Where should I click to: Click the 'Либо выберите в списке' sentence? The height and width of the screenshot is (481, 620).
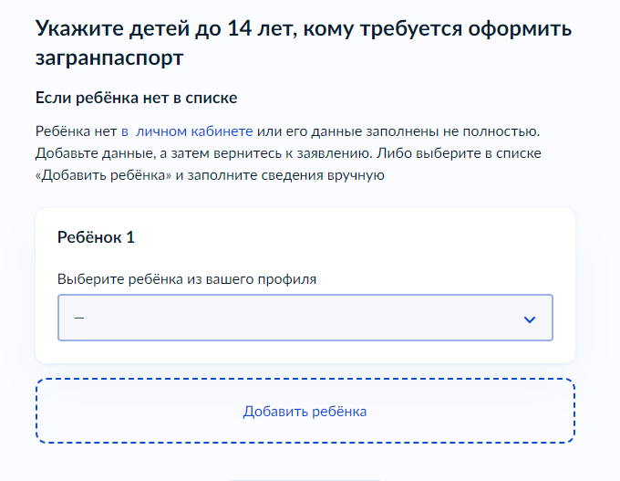tap(459, 153)
